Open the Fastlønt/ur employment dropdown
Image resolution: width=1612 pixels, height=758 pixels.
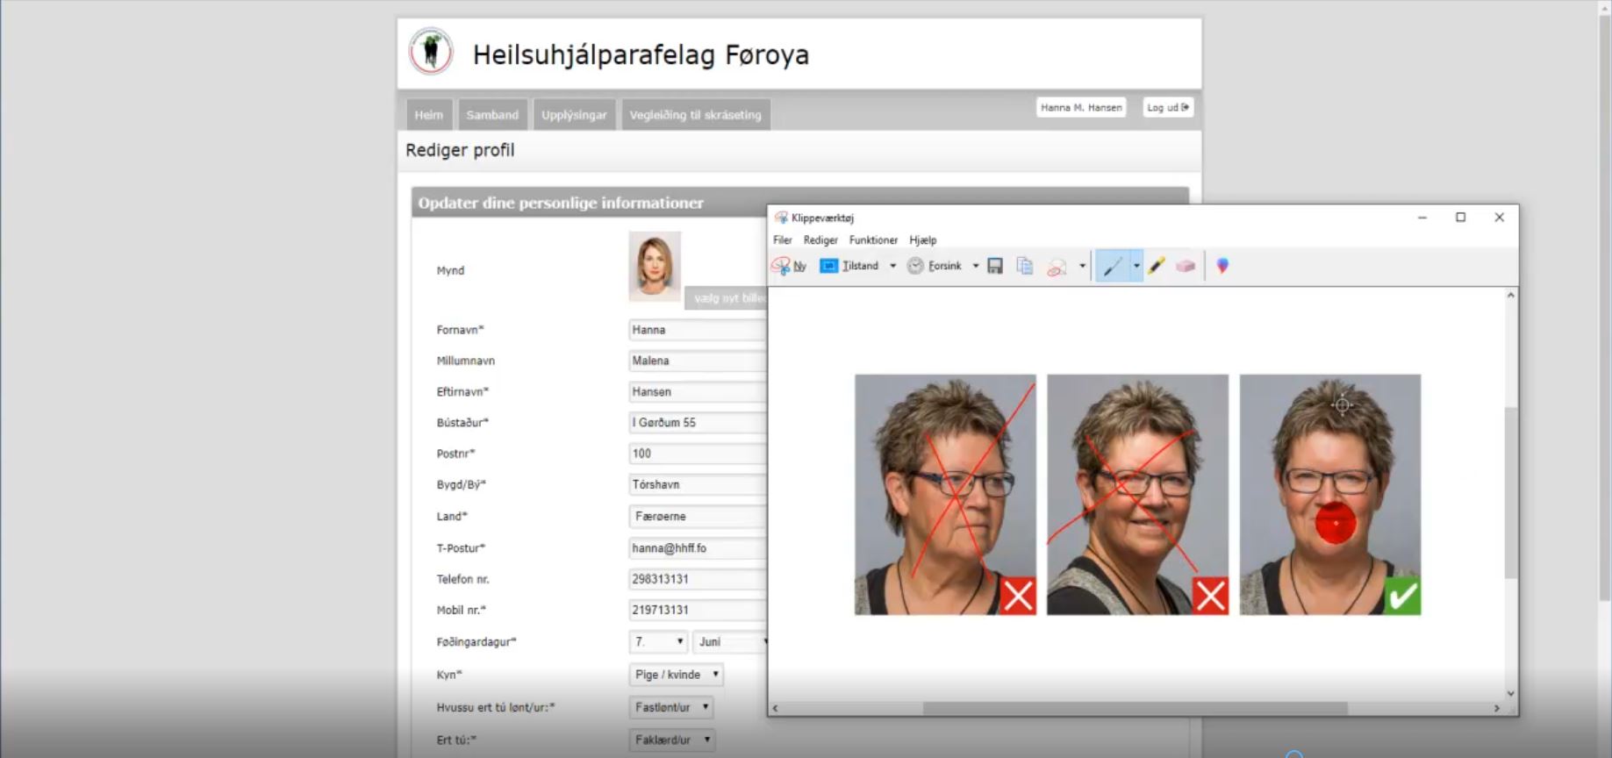coord(671,707)
